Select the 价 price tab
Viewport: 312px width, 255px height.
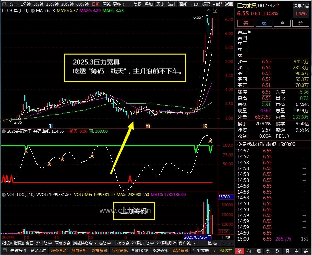(249, 251)
